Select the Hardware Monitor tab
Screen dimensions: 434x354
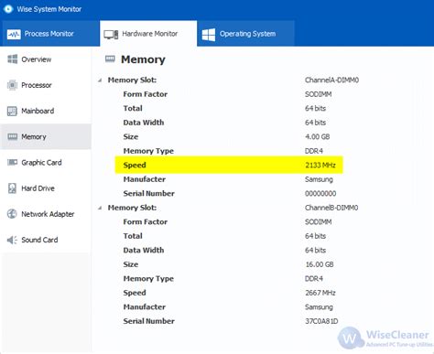(x=148, y=34)
